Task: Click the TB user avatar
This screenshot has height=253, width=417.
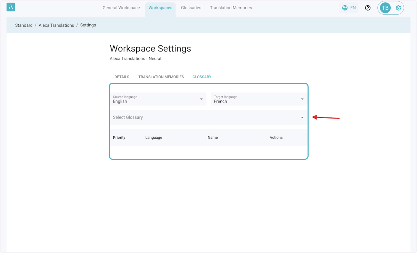Action: pos(385,8)
